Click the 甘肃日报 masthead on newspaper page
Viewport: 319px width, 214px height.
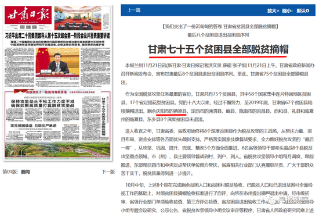tap(28, 15)
